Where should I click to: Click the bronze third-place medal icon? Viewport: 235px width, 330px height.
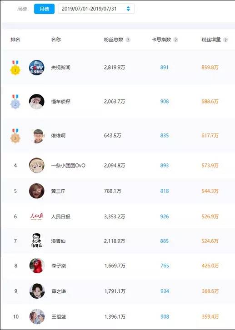coord(15,136)
